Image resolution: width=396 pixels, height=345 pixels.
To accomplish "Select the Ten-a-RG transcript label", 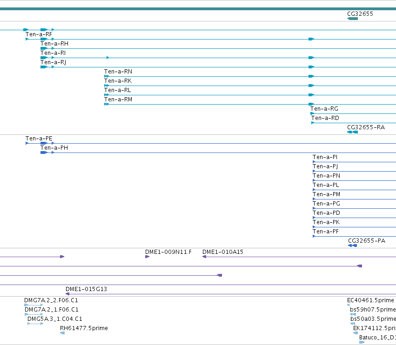I will pos(324,109).
